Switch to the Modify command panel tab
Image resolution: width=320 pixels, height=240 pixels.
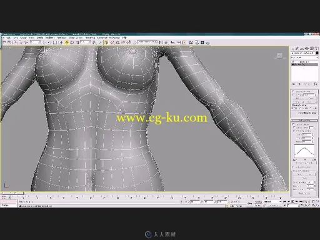[x=297, y=48]
